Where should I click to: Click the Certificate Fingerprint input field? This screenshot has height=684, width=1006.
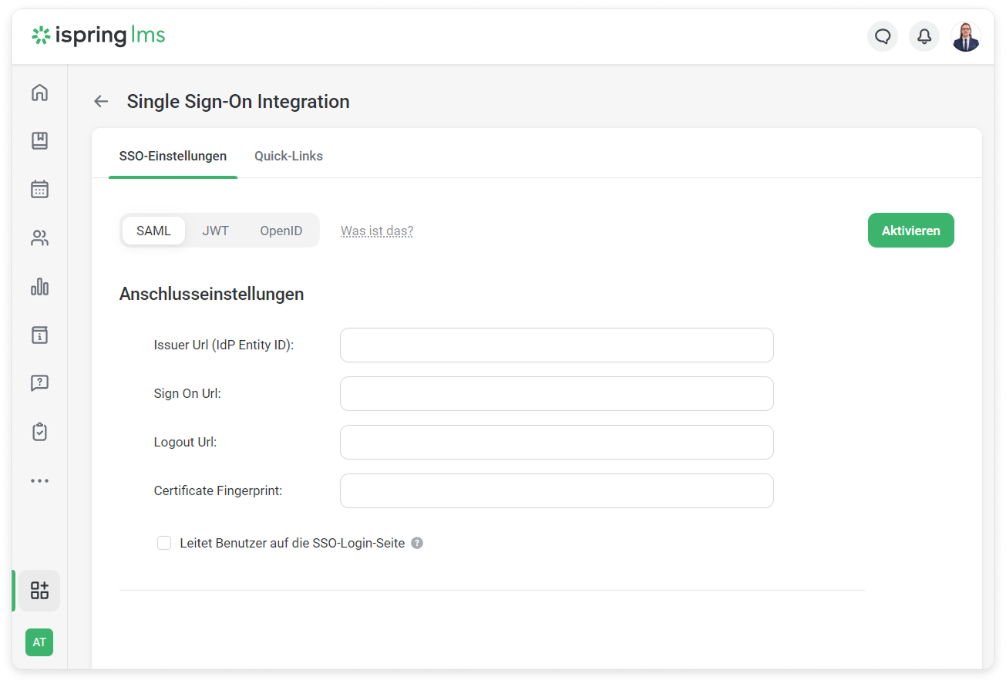point(556,490)
